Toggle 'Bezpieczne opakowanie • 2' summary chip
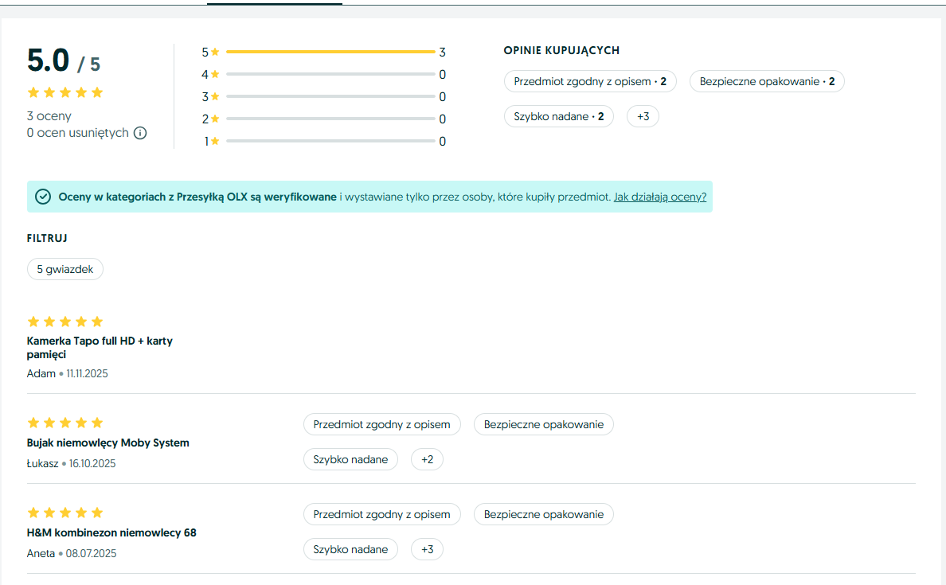946x585 pixels. (767, 81)
